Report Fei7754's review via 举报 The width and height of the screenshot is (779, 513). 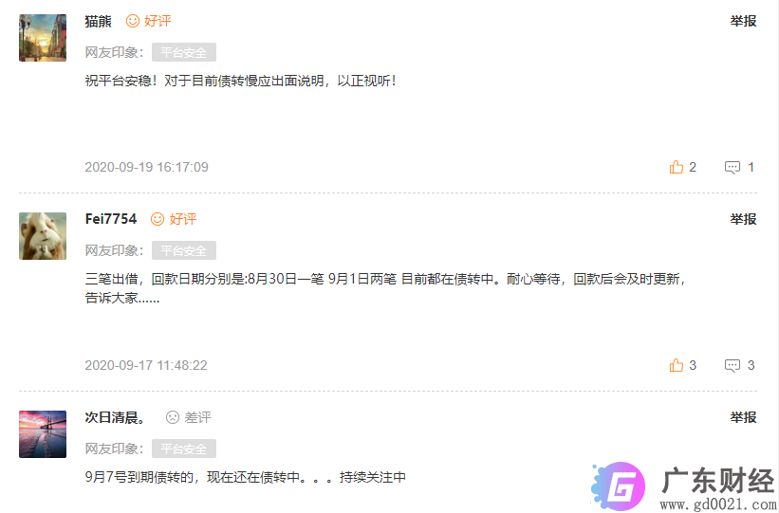[x=743, y=219]
